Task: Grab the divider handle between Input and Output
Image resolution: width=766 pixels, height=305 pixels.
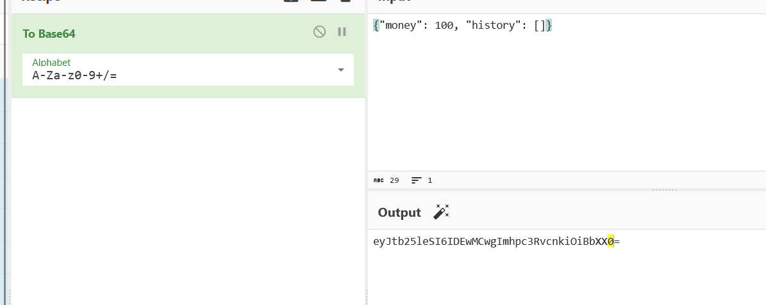Action: [x=664, y=190]
